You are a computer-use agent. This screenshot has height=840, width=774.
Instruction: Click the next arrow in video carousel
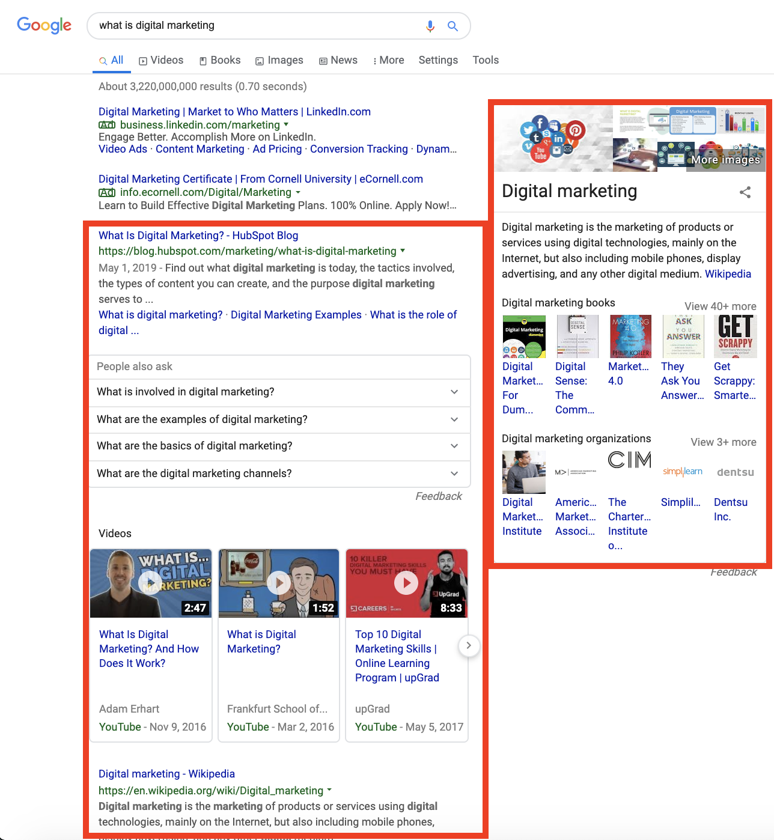469,646
